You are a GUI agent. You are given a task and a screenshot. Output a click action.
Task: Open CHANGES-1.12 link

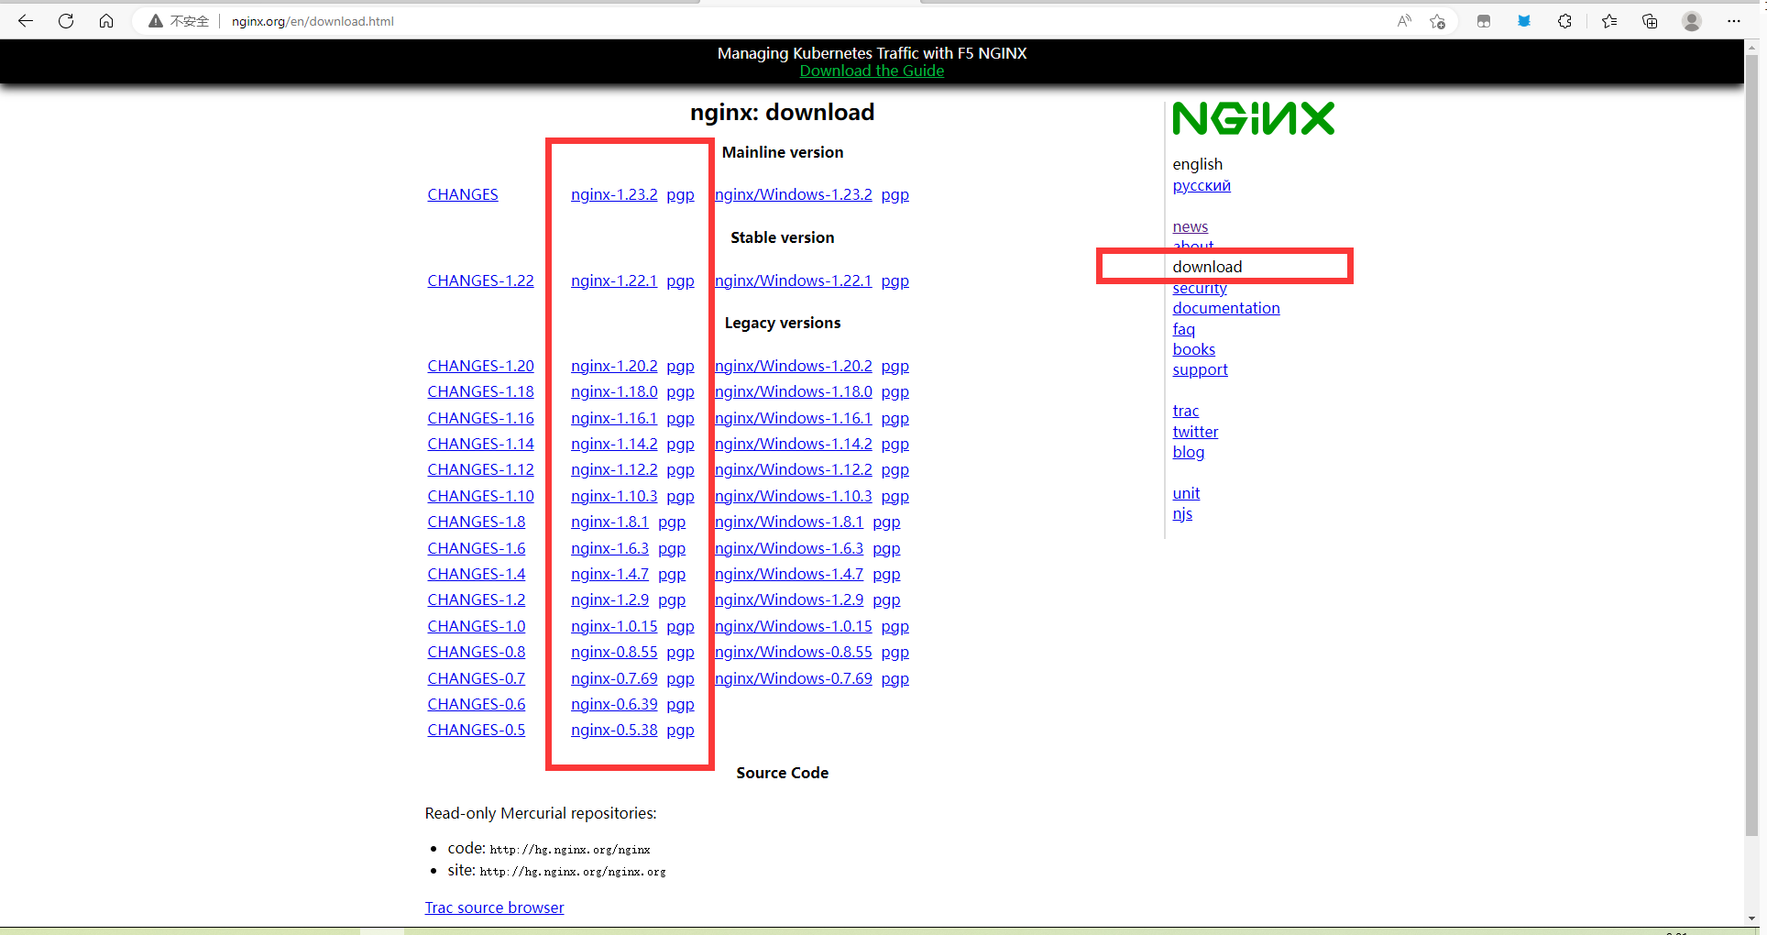tap(480, 469)
